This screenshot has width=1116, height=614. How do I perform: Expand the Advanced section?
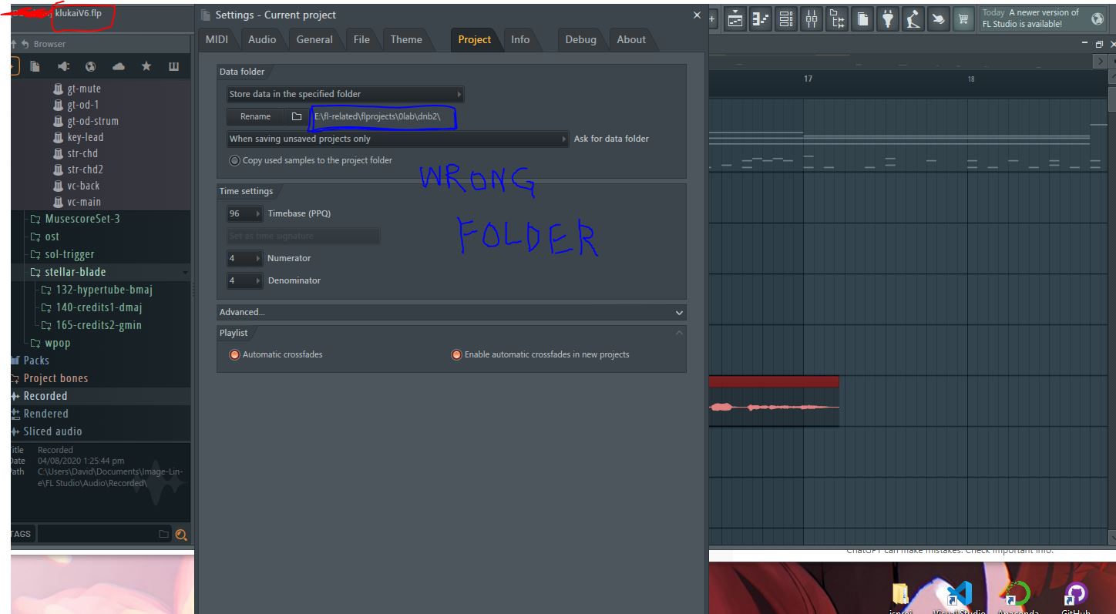click(451, 312)
